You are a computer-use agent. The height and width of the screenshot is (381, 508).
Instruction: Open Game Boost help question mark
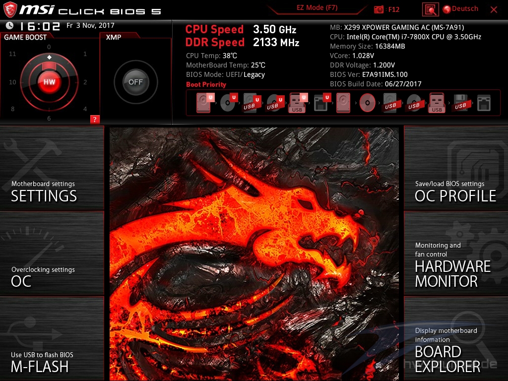tap(95, 119)
